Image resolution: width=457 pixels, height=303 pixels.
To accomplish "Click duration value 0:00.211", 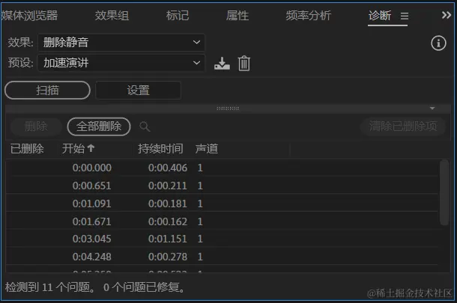I will (x=168, y=186).
